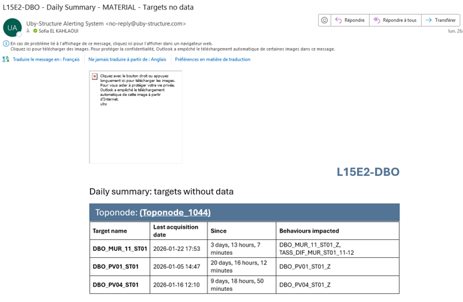Image resolution: width=463 pixels, height=302 pixels.
Task: Click the DBO_PV01_ST01 target name cell
Action: [x=116, y=267]
